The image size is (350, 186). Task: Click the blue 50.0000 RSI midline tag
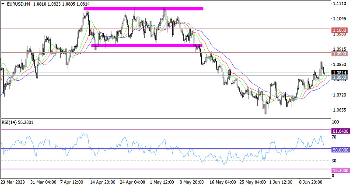[x=339, y=149]
